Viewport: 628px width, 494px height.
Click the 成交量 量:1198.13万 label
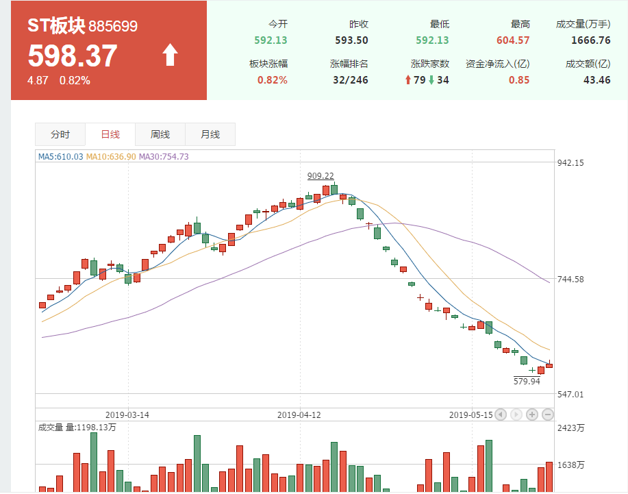point(77,428)
